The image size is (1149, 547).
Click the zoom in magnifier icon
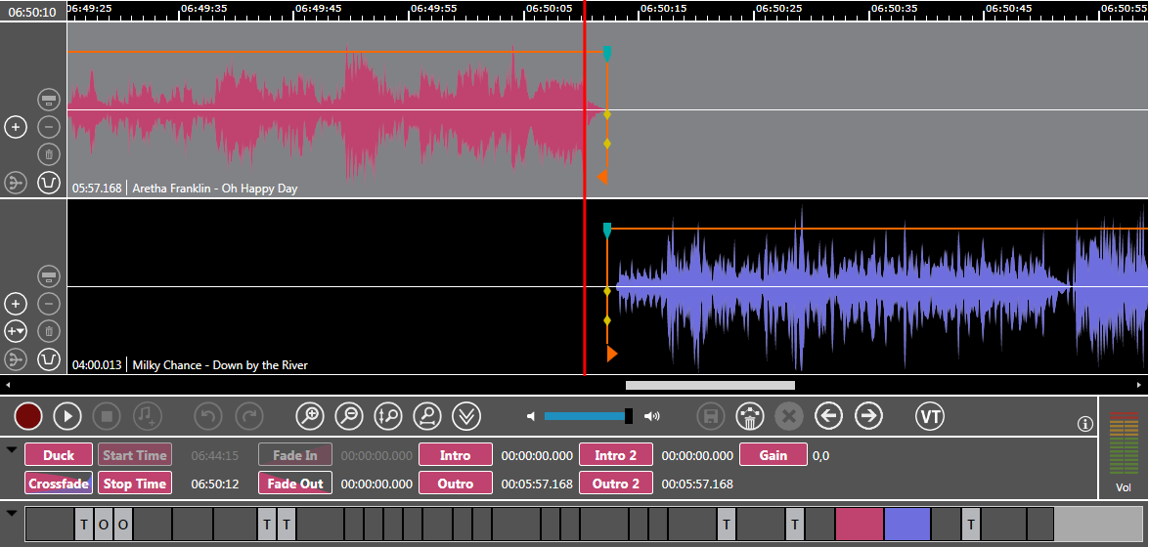[310, 416]
